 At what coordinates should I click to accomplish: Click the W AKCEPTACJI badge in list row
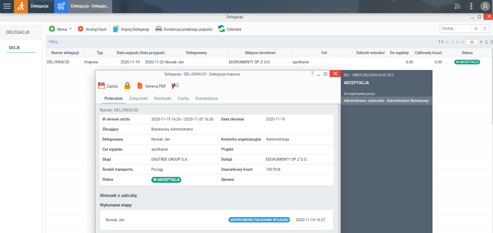pyautogui.click(x=467, y=62)
